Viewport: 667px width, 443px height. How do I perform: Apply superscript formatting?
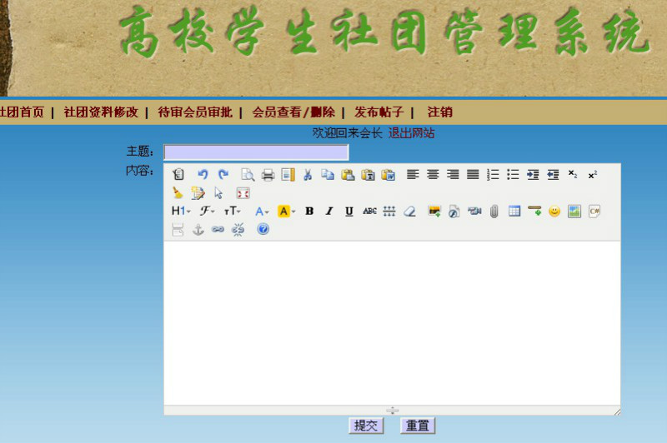click(593, 175)
